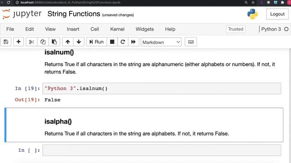291x163 pixels.
Task: Open the cell type Markdown dropdown
Action: [161, 42]
